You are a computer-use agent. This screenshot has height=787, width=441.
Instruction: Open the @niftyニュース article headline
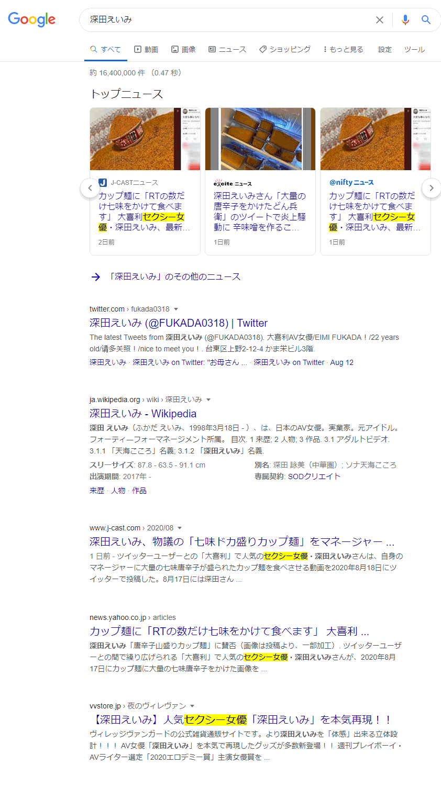375,212
